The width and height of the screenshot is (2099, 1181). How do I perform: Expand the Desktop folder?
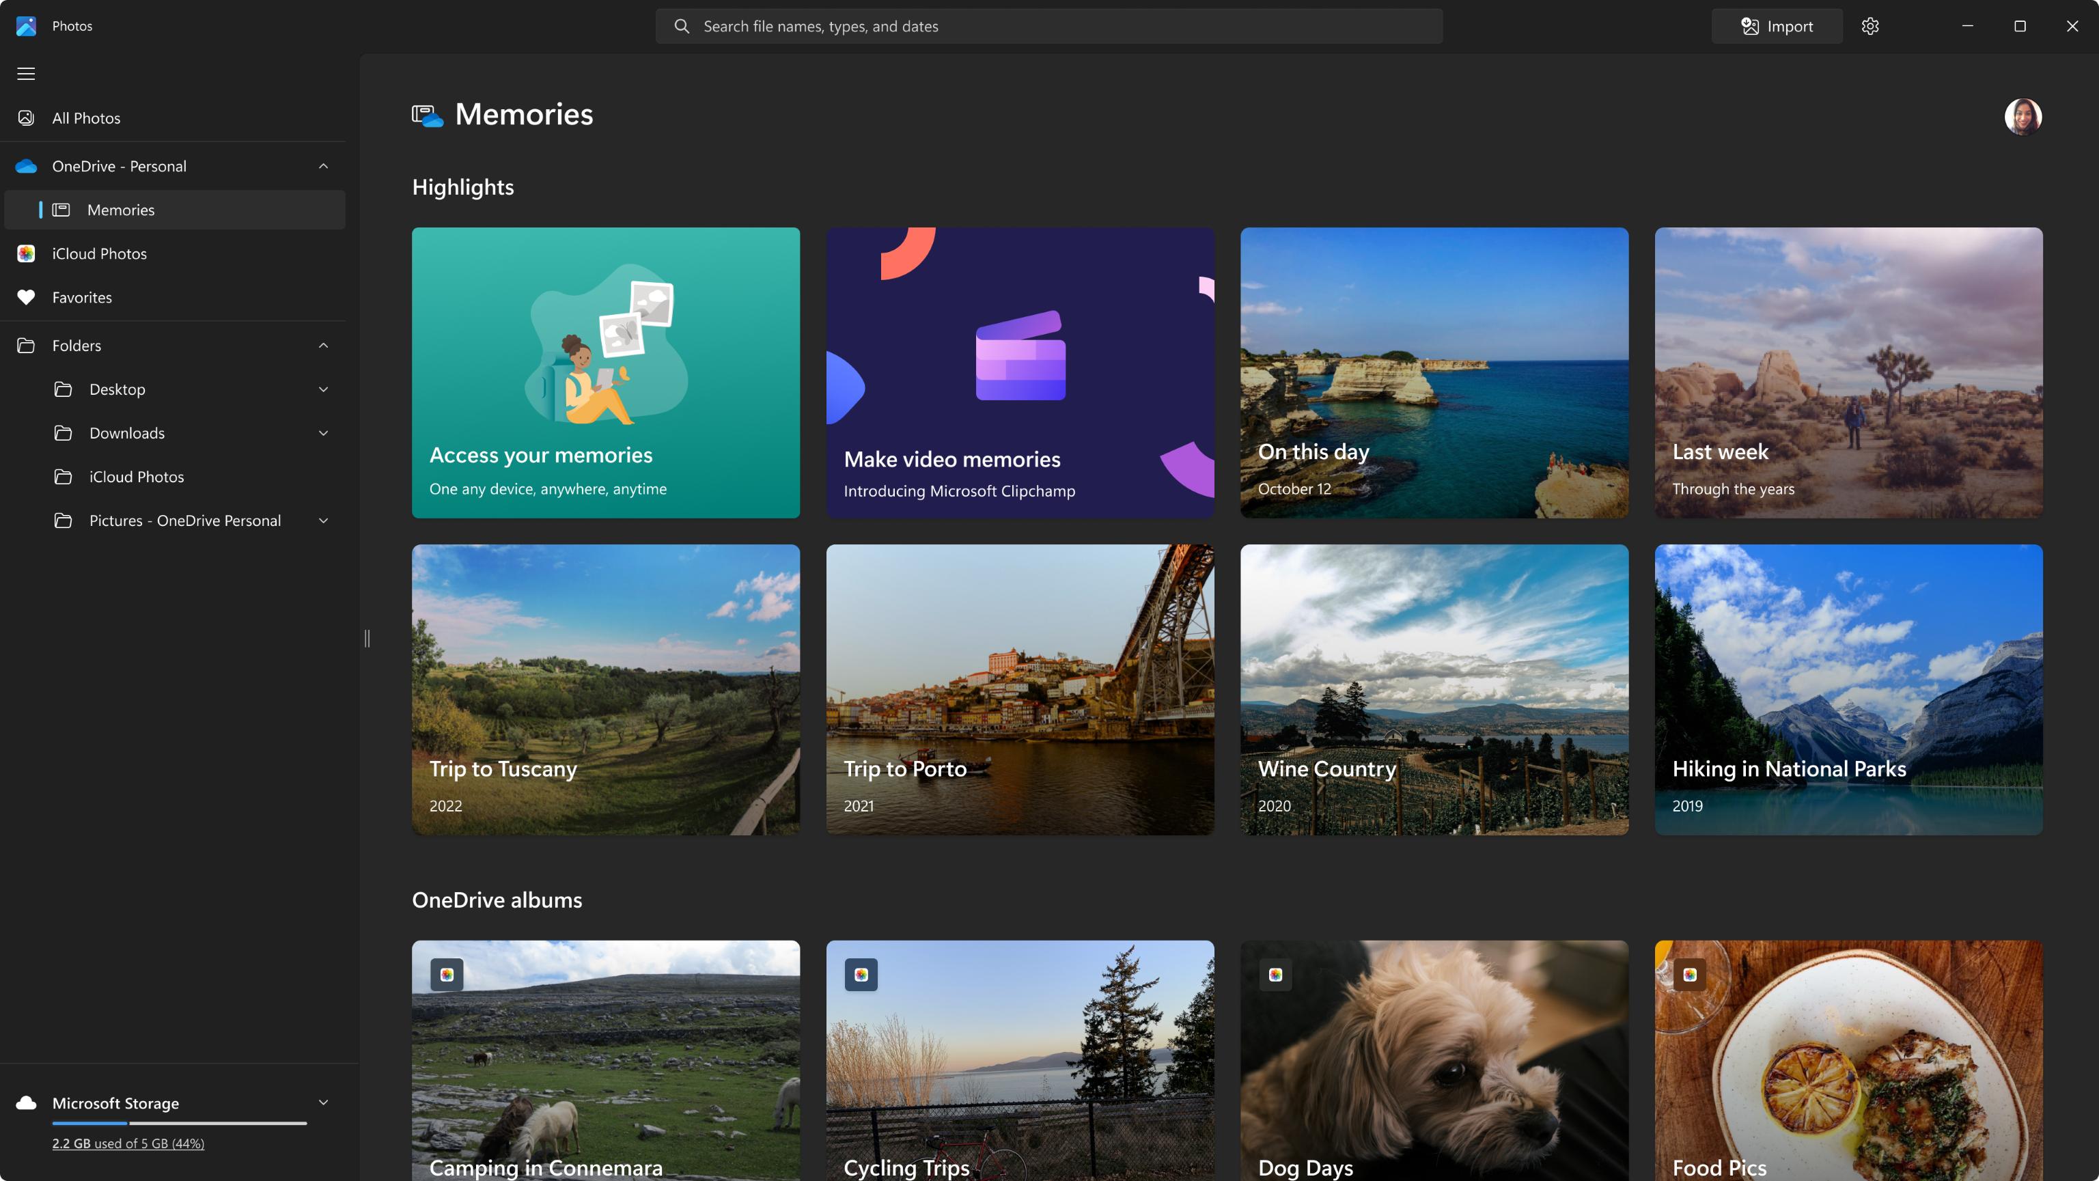[x=322, y=389]
